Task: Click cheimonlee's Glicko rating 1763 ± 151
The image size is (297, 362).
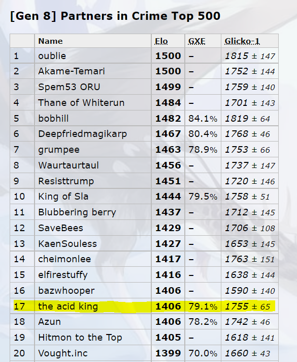Action: coord(250,259)
